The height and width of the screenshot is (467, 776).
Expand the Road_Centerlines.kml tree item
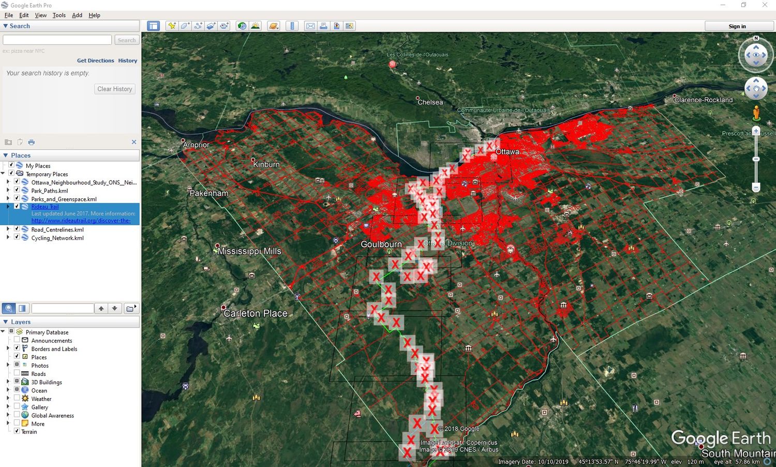click(x=8, y=229)
